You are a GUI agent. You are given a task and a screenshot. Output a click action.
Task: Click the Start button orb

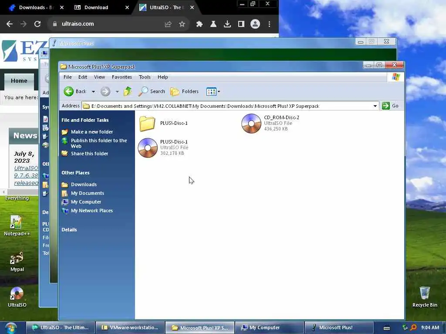[10, 328]
